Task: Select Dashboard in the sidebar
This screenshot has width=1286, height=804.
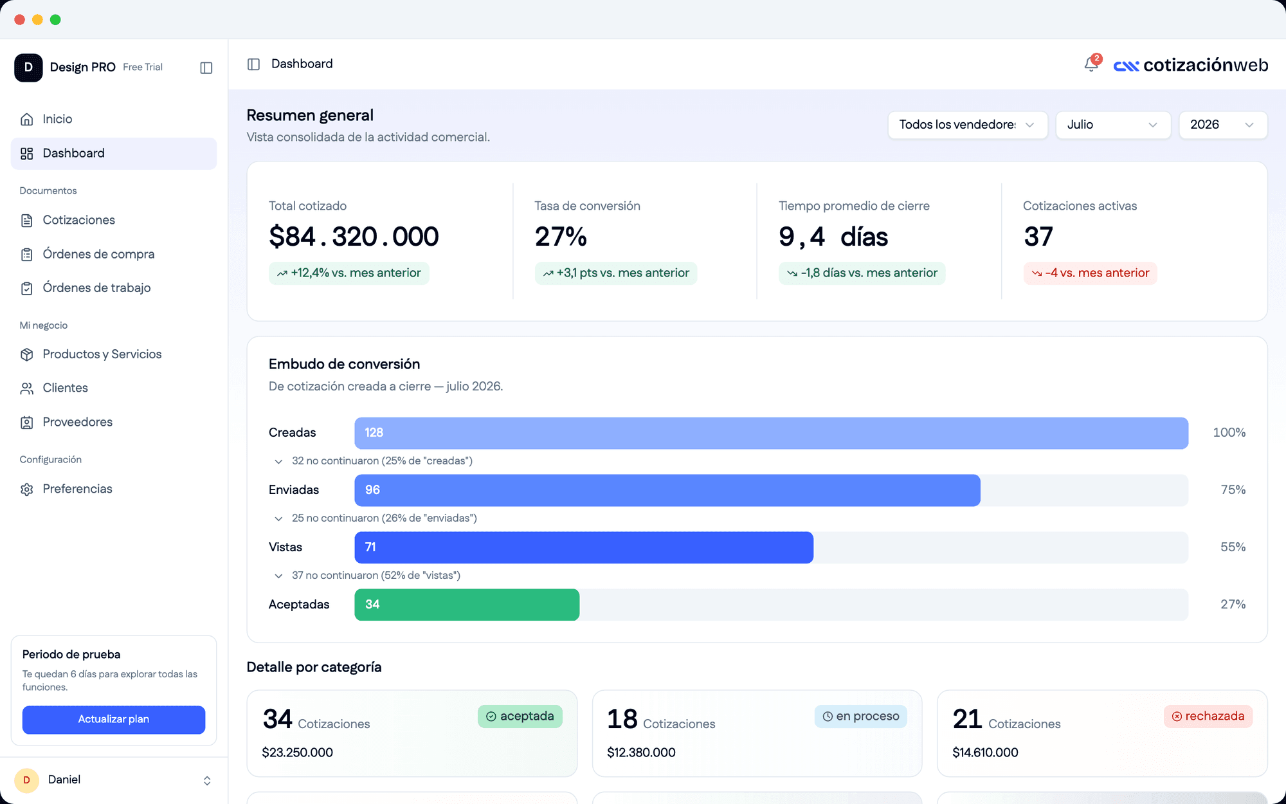Action: point(114,154)
